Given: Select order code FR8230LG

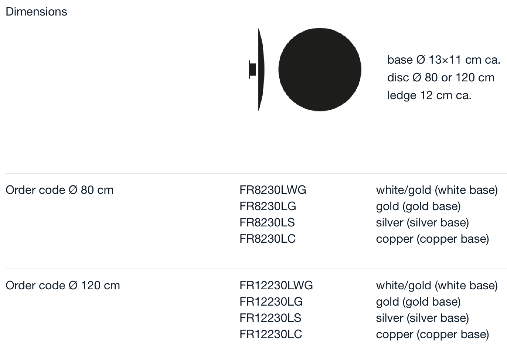Looking at the screenshot, I should [268, 206].
